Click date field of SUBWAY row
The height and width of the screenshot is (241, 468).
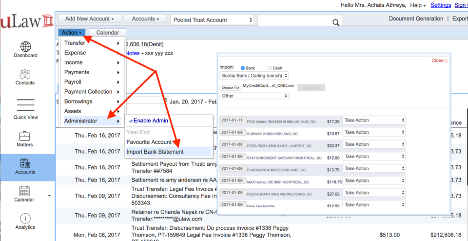(233, 132)
